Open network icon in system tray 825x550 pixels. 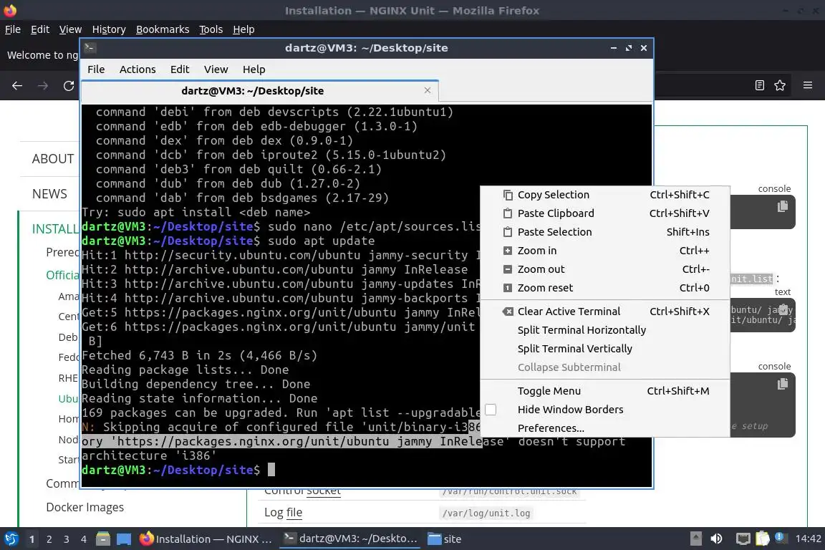tap(743, 539)
